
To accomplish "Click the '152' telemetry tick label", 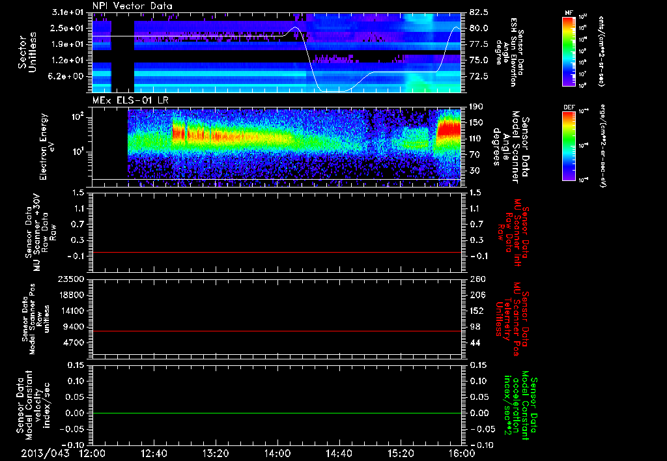I will point(476,311).
